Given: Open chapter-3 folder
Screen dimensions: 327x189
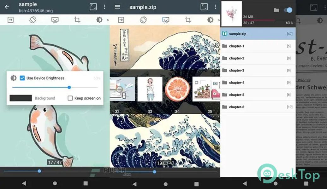Looking at the screenshot, I should click(x=258, y=70).
